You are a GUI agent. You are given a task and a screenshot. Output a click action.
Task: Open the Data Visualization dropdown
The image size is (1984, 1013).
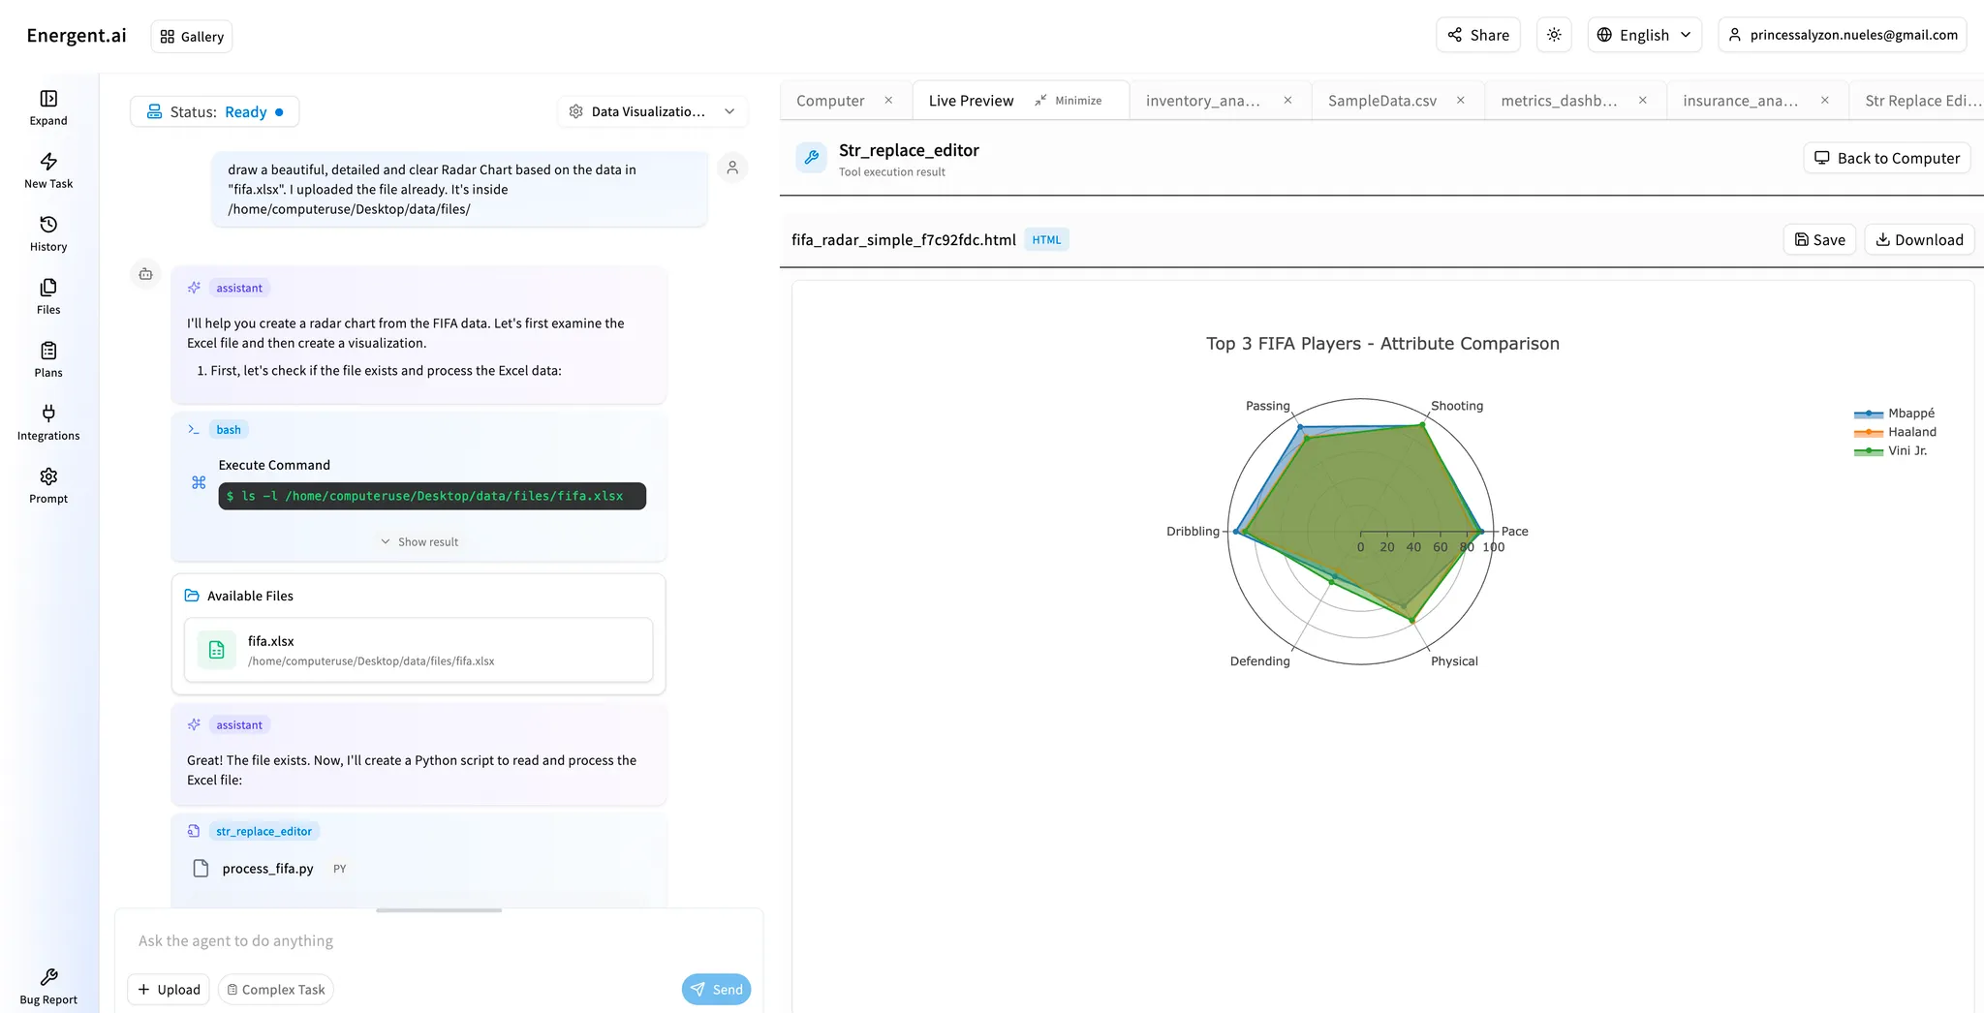coord(651,110)
